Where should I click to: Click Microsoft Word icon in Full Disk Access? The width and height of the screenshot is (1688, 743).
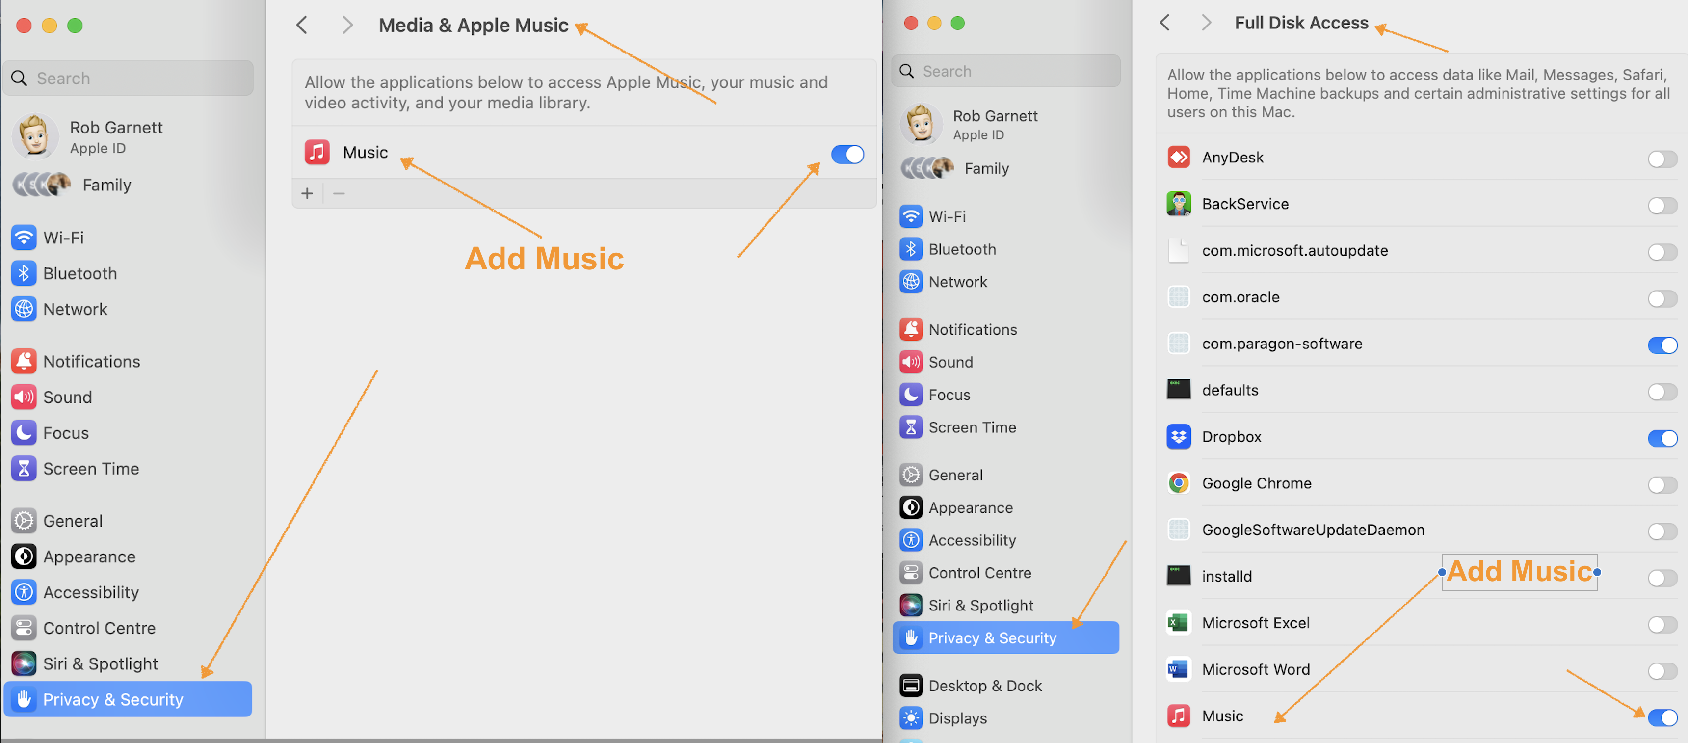pyautogui.click(x=1178, y=669)
